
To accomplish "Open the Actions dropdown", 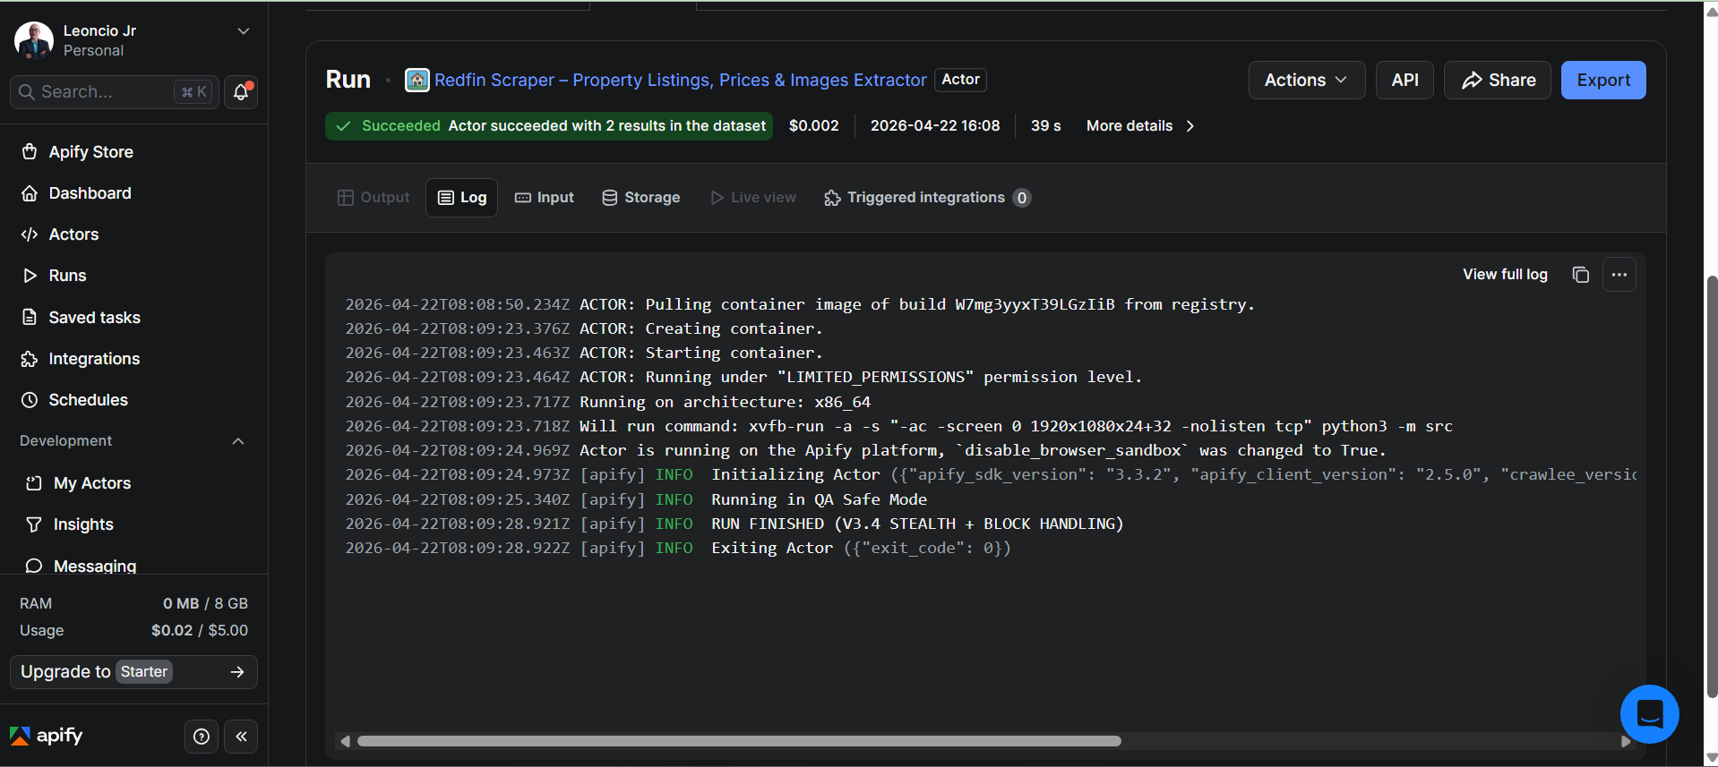I will 1306,80.
